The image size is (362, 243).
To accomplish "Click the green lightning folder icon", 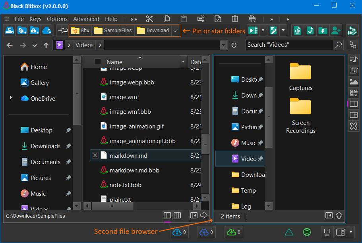I will pos(323,31).
